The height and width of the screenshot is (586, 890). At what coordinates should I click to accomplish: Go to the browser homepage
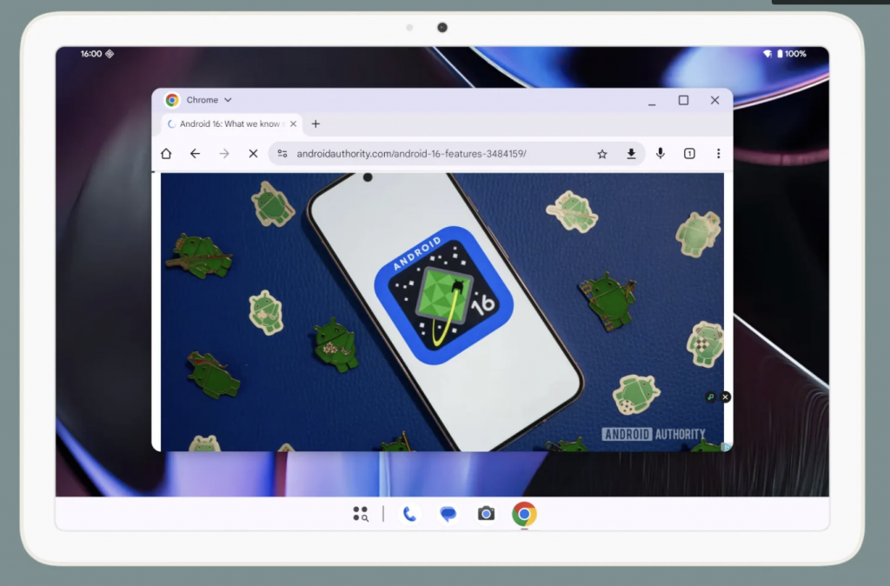166,153
